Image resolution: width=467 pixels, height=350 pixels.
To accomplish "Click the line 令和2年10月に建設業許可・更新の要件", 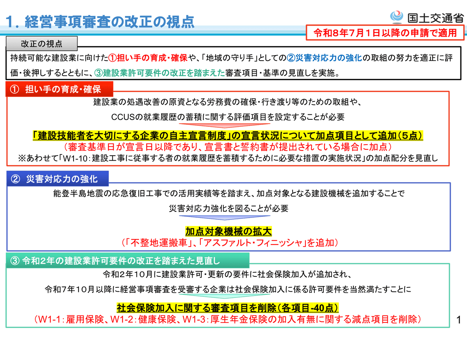I will tap(228, 274).
